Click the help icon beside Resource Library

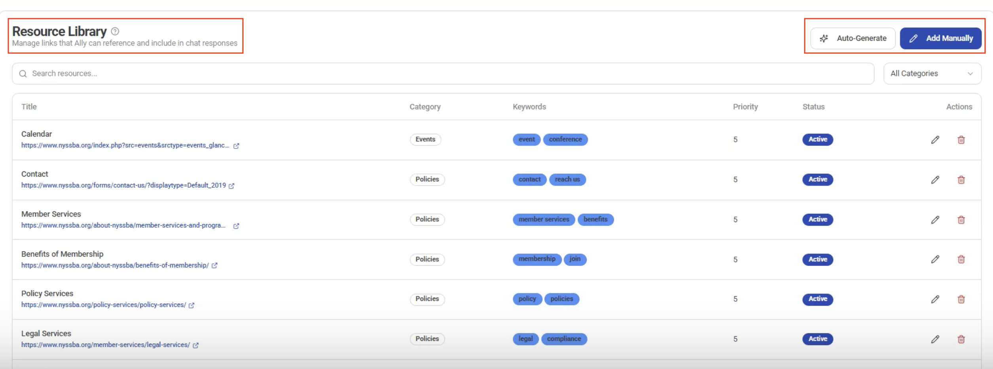[115, 31]
